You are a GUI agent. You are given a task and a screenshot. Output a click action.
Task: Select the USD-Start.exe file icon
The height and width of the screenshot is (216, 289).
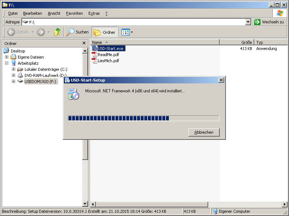tap(95, 49)
